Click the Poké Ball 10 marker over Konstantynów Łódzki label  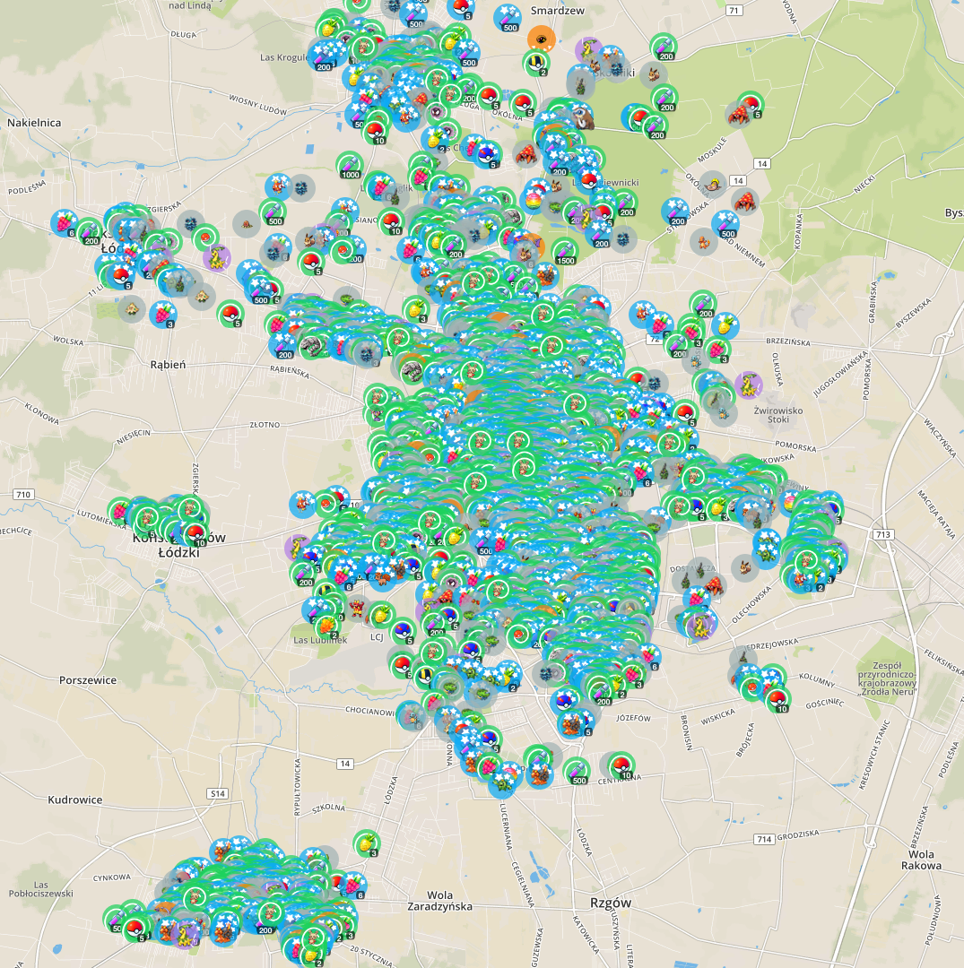coord(195,534)
